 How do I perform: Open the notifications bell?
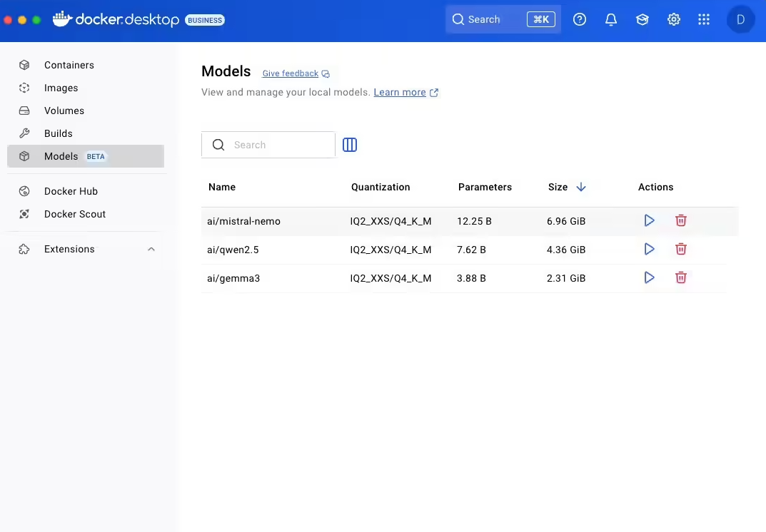click(x=610, y=19)
